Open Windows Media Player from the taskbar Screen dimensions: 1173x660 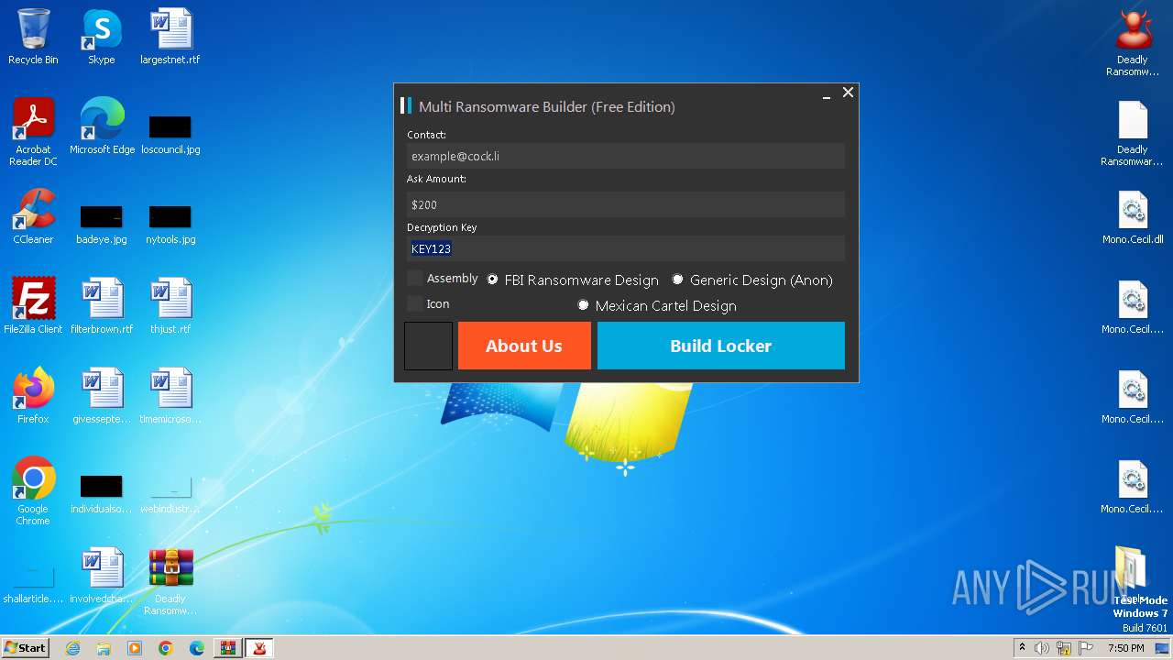pos(135,648)
